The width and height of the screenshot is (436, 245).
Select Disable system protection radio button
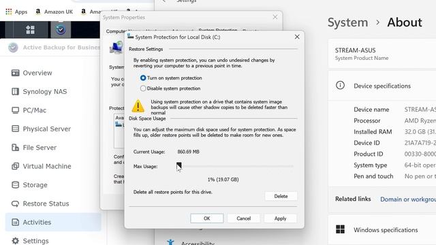click(143, 88)
